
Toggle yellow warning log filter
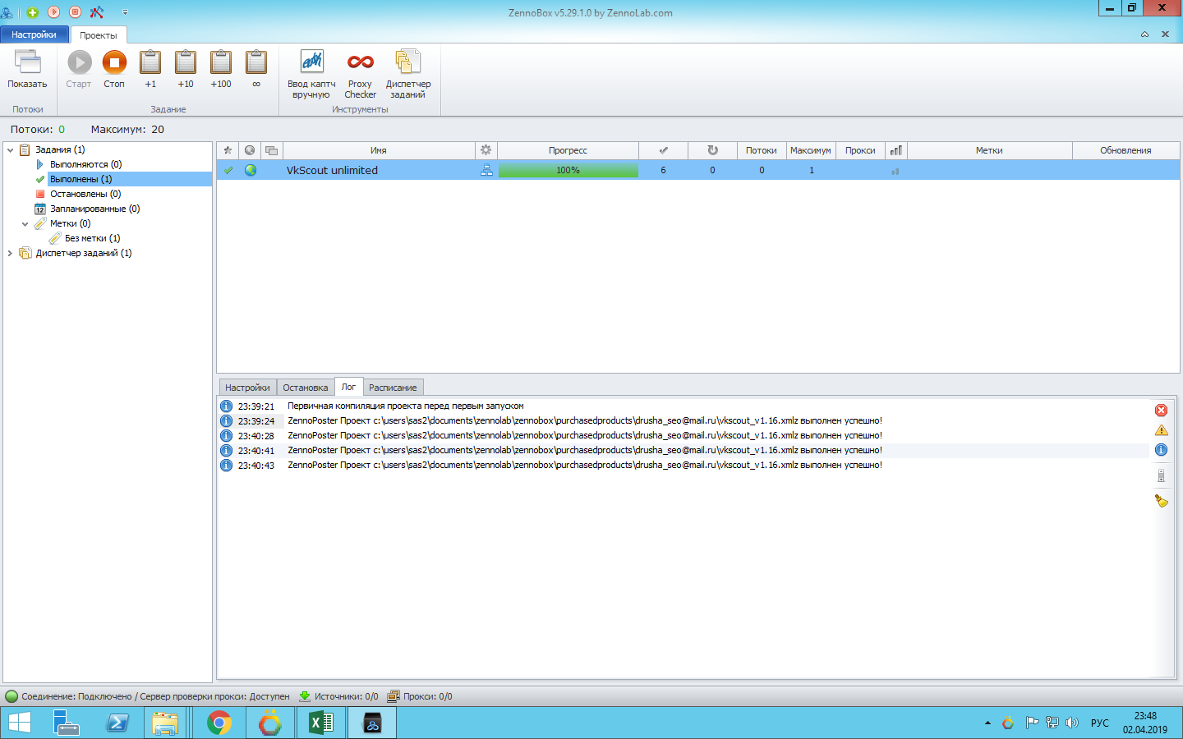pos(1161,429)
